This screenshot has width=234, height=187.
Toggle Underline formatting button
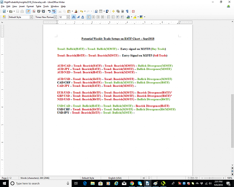[83, 17]
